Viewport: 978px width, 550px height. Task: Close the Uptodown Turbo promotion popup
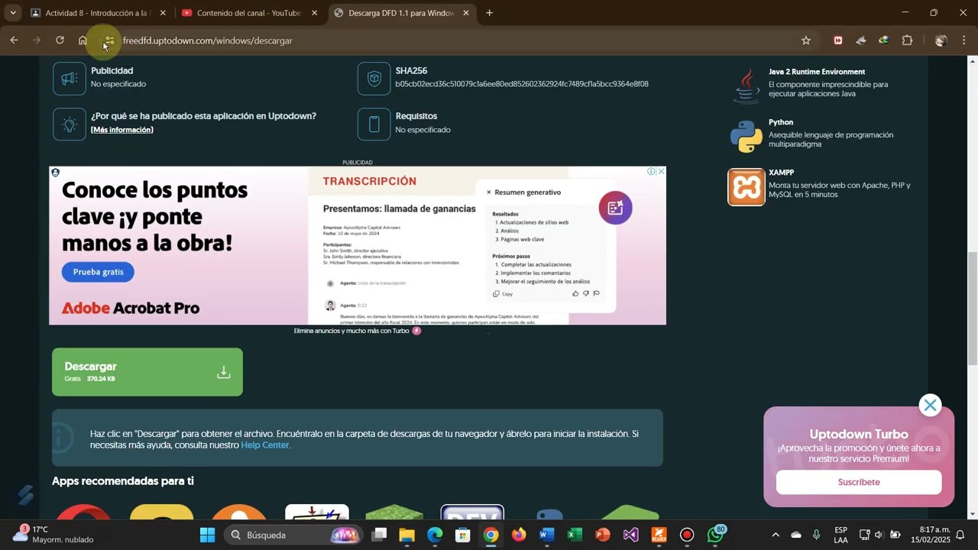[930, 405]
